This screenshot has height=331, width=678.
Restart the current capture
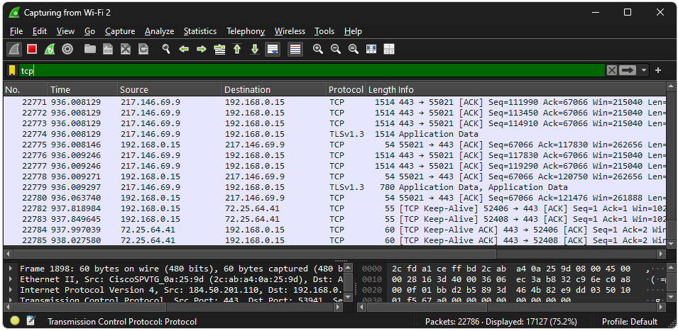pyautogui.click(x=50, y=49)
